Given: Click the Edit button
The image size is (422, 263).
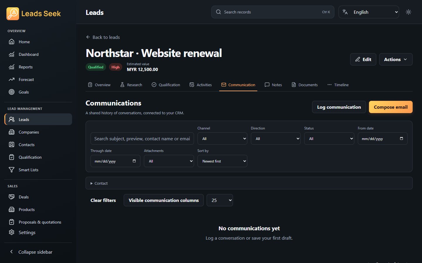Looking at the screenshot, I should [x=363, y=59].
